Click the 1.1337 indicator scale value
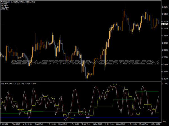 (x=164, y=122)
